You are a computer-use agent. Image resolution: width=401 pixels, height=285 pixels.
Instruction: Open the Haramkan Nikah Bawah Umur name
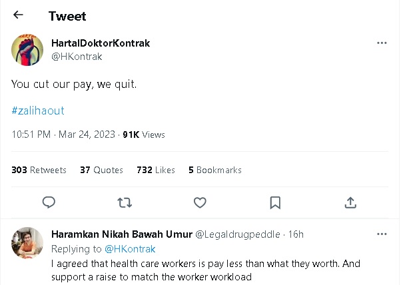(x=121, y=234)
